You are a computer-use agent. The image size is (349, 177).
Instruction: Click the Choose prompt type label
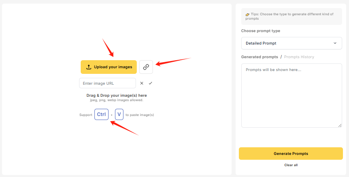[261, 31]
